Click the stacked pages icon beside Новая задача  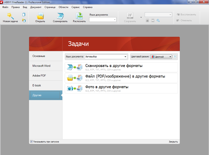coord(24,21)
